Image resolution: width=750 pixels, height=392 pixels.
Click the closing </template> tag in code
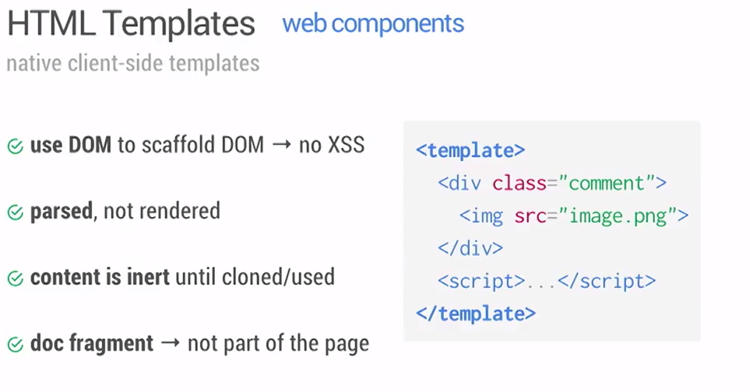pos(476,313)
